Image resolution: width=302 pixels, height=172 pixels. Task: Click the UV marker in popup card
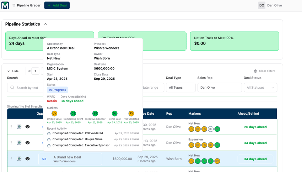54,114
